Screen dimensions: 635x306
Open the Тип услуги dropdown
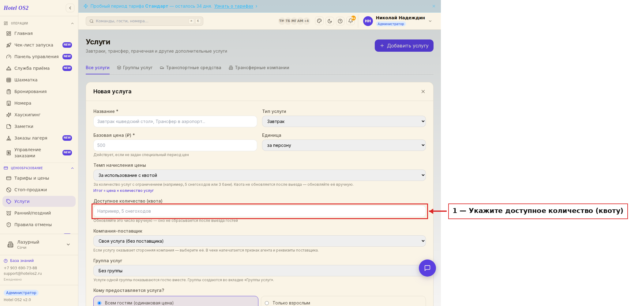click(x=344, y=121)
